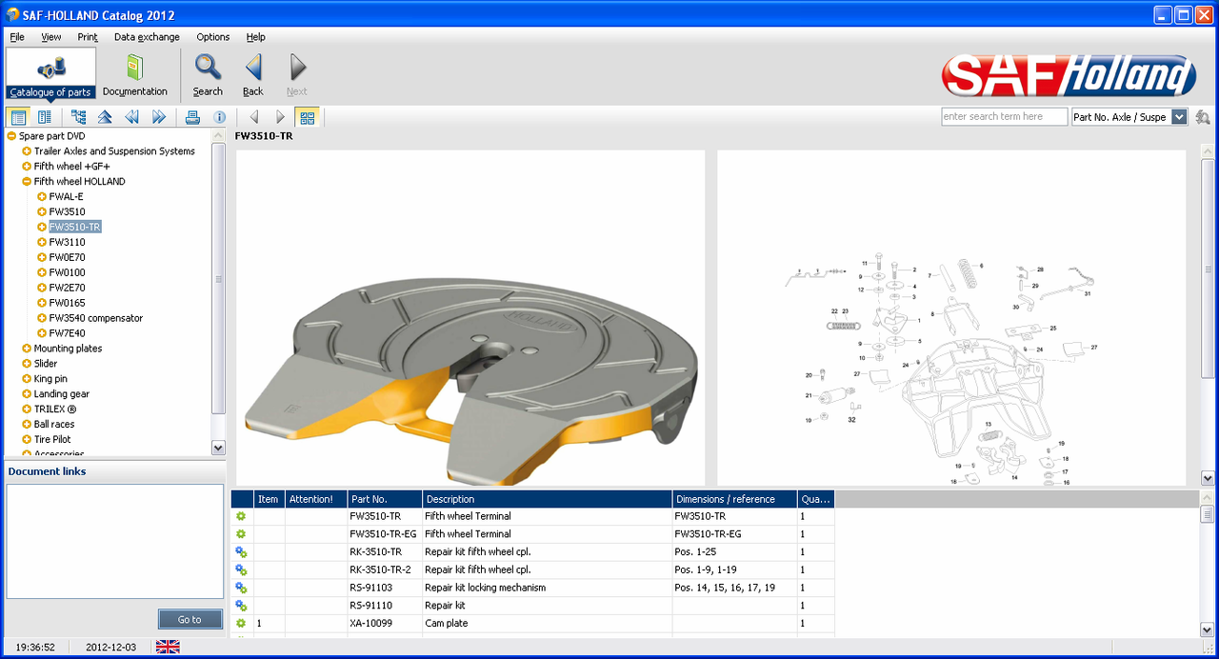The height and width of the screenshot is (659, 1219).
Task: Open the Options menu
Action: pyautogui.click(x=213, y=37)
